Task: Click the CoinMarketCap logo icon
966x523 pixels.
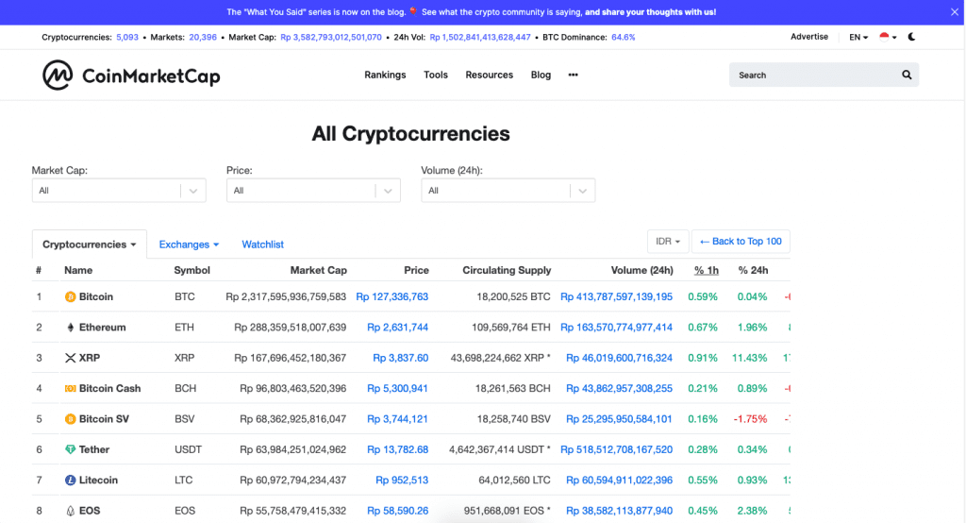Action: (58, 76)
